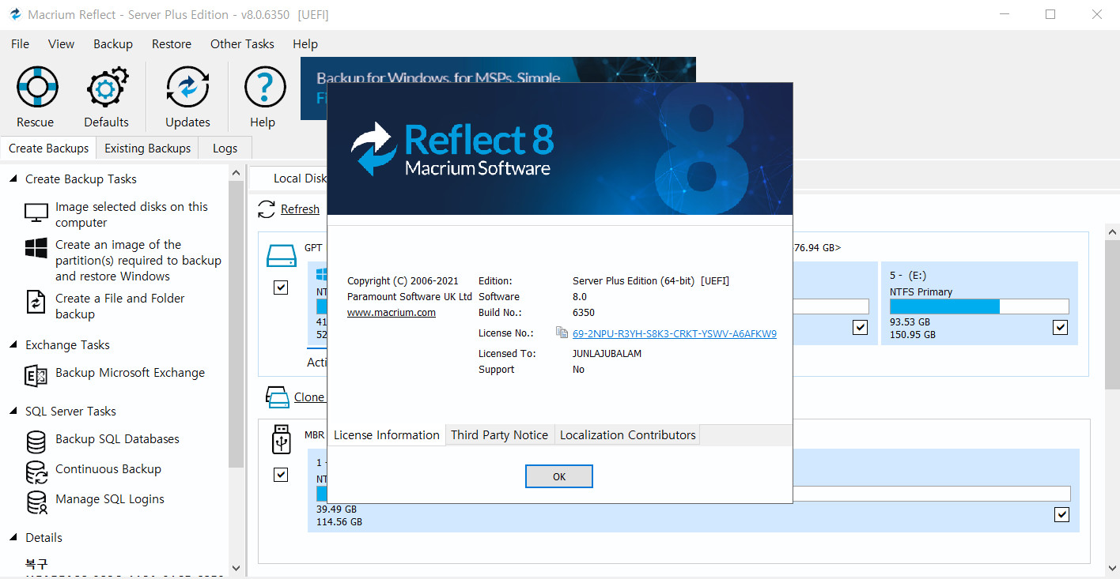
Task: Click Continuous Backup task
Action: click(x=108, y=469)
